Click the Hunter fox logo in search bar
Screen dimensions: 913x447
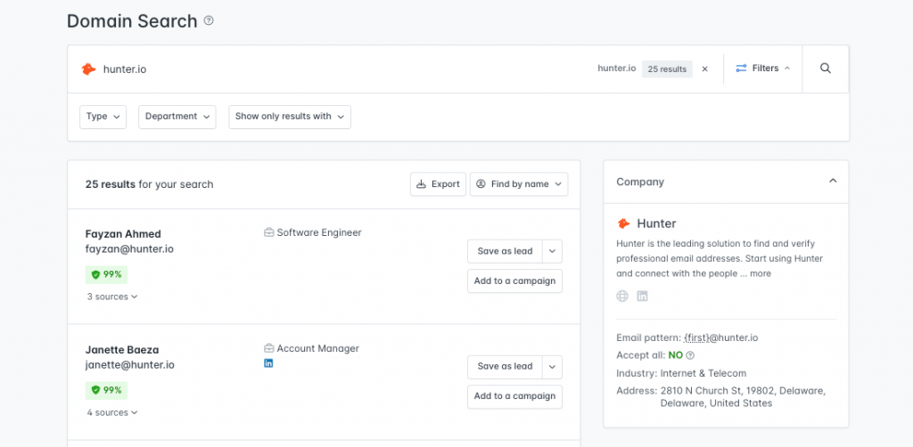tap(88, 69)
